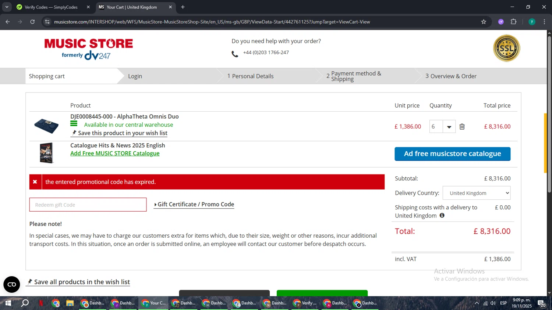Screen dimensions: 552x310
Task: Select the Payment method & Shipping step
Action: pos(354,76)
